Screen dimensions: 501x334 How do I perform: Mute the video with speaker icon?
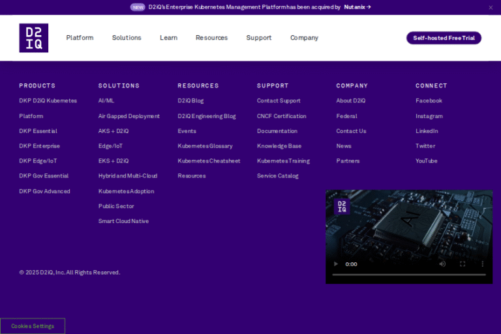(x=442, y=264)
